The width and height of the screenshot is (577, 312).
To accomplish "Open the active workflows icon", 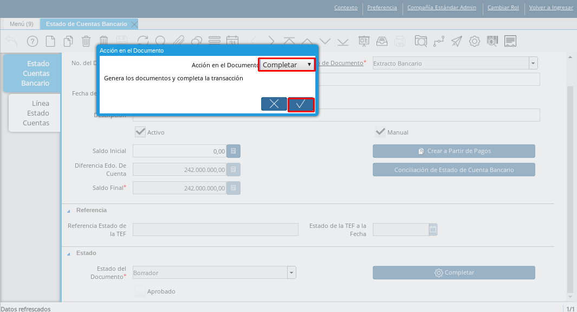I will tap(439, 41).
